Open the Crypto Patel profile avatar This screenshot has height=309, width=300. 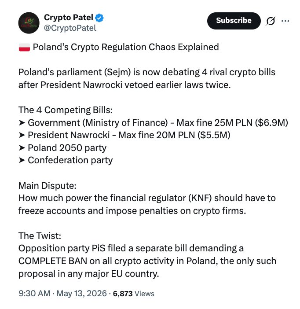coord(29,23)
